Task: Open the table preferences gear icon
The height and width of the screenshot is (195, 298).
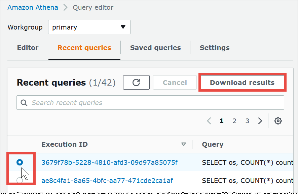Action: click(278, 121)
